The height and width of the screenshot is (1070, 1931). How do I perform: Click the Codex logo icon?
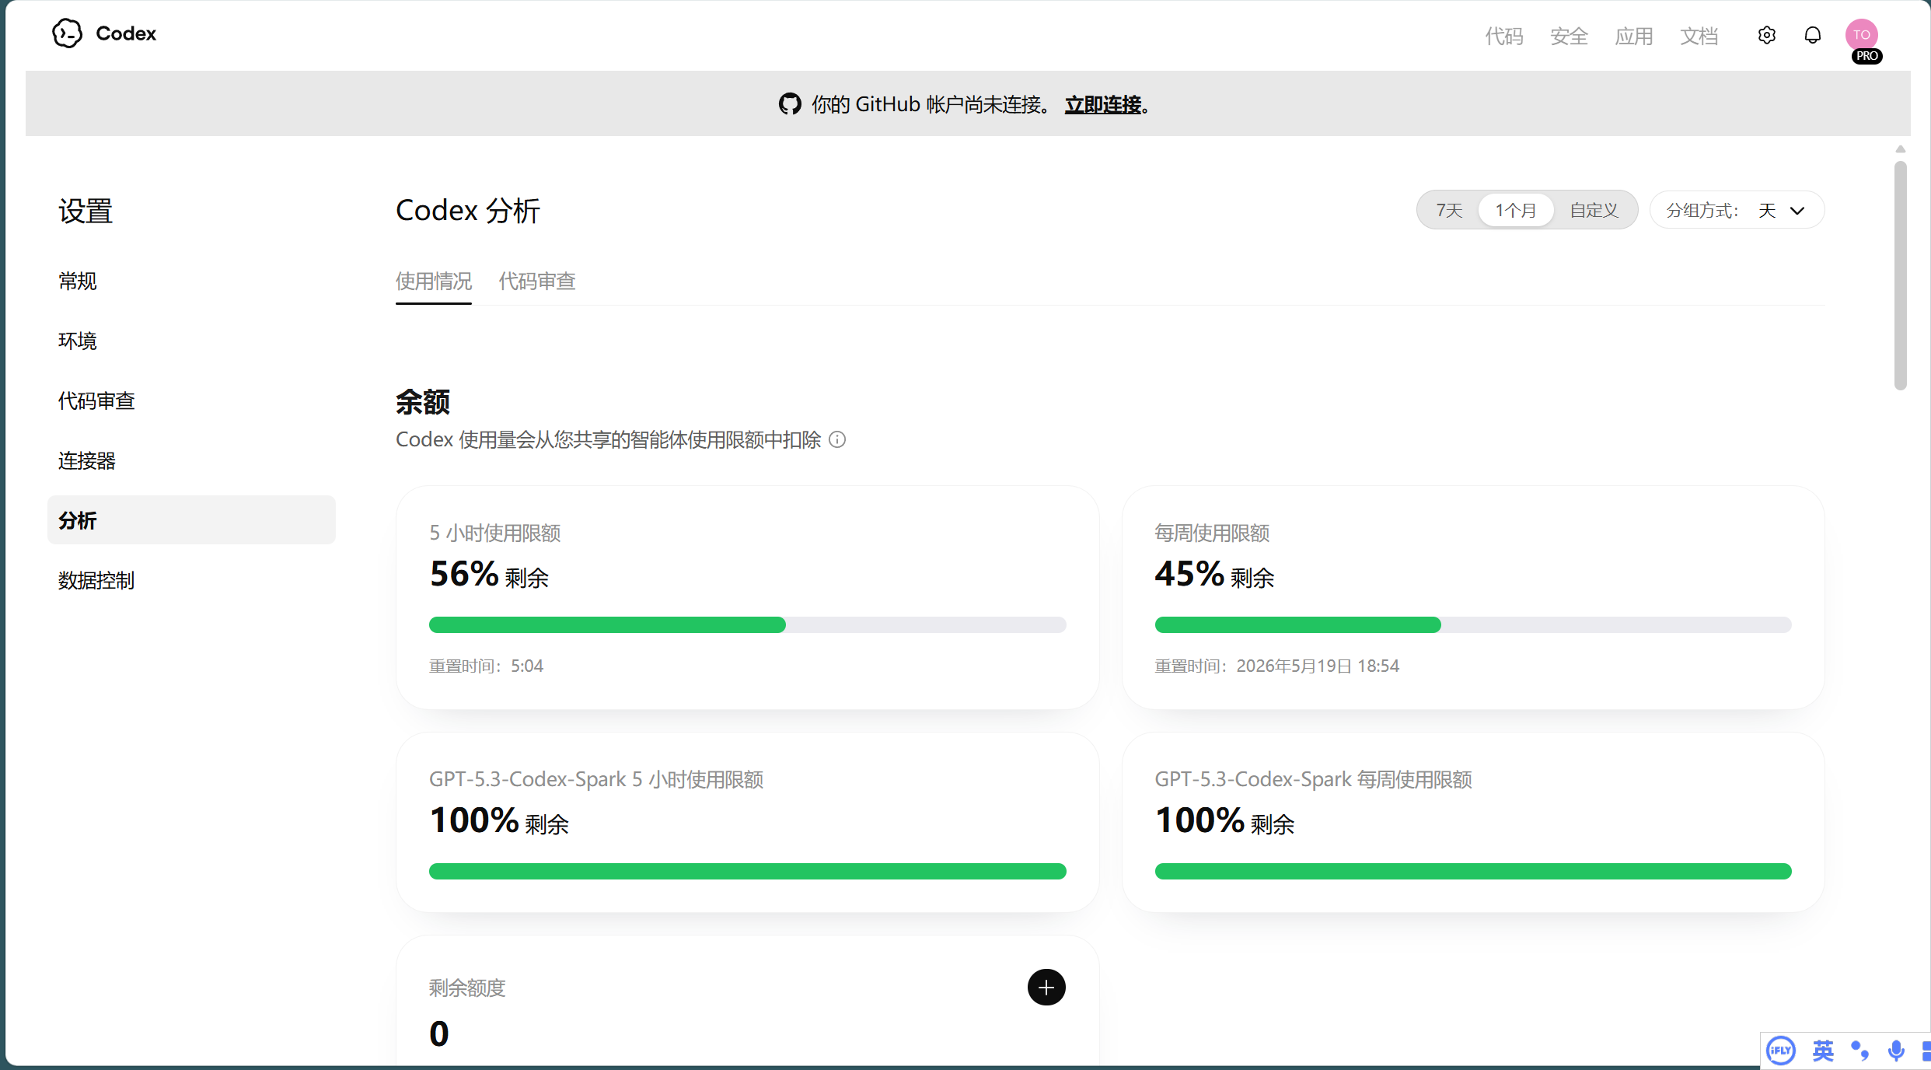tap(67, 33)
